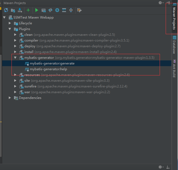Select the clean plugin row
The height and width of the screenshot is (170, 178).
87,34
